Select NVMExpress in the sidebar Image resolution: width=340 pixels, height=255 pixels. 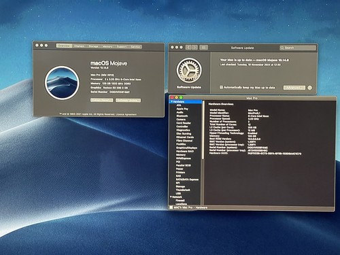click(184, 158)
